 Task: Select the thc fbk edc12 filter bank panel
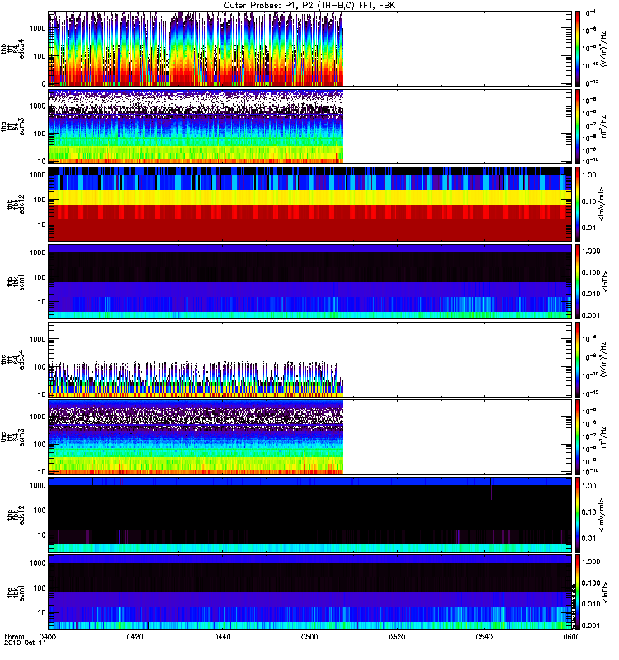click(x=310, y=515)
